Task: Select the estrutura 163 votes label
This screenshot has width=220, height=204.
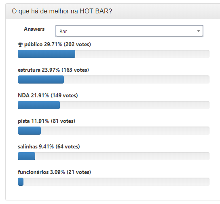Action: point(53,70)
